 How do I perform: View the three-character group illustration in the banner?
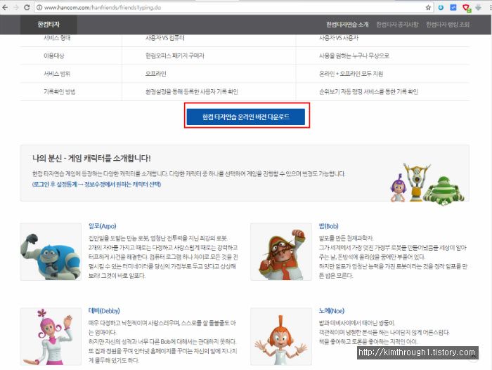pos(427,184)
